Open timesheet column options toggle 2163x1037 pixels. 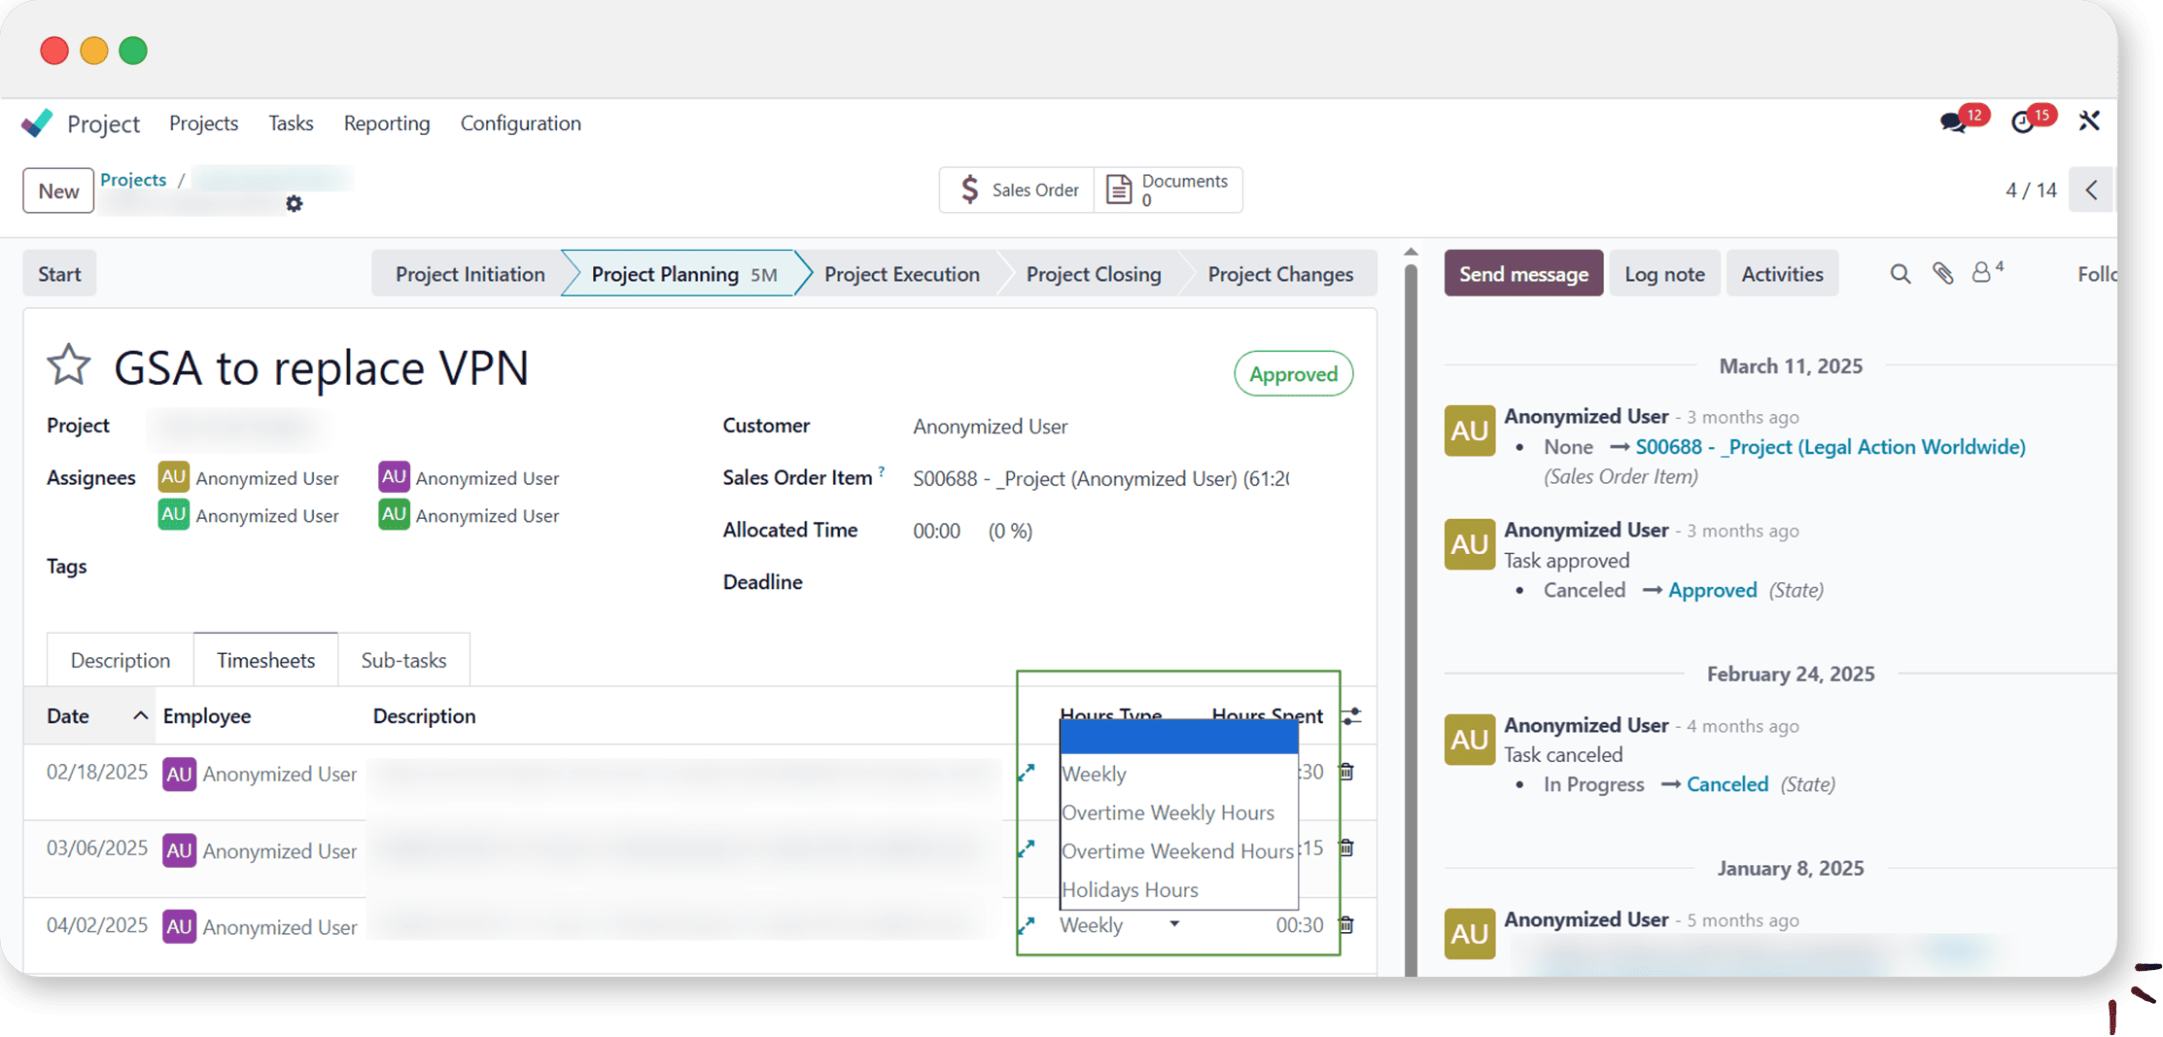(1351, 717)
